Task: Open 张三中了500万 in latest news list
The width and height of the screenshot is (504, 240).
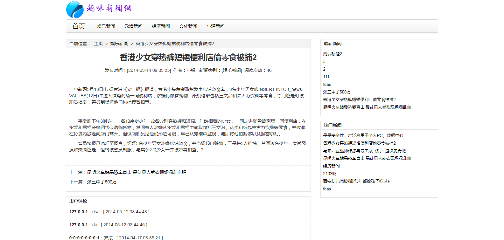Action: pyautogui.click(x=337, y=92)
